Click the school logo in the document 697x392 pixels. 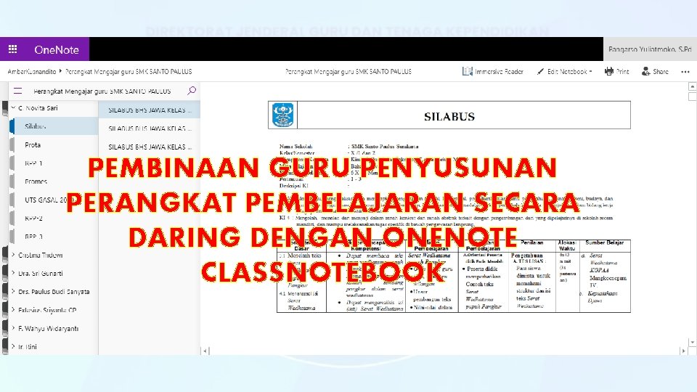pos(282,115)
